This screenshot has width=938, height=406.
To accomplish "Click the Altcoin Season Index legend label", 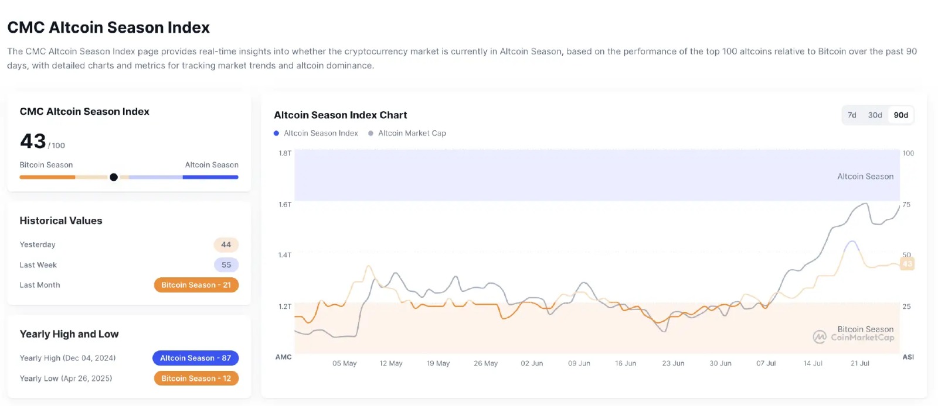I will pos(321,133).
